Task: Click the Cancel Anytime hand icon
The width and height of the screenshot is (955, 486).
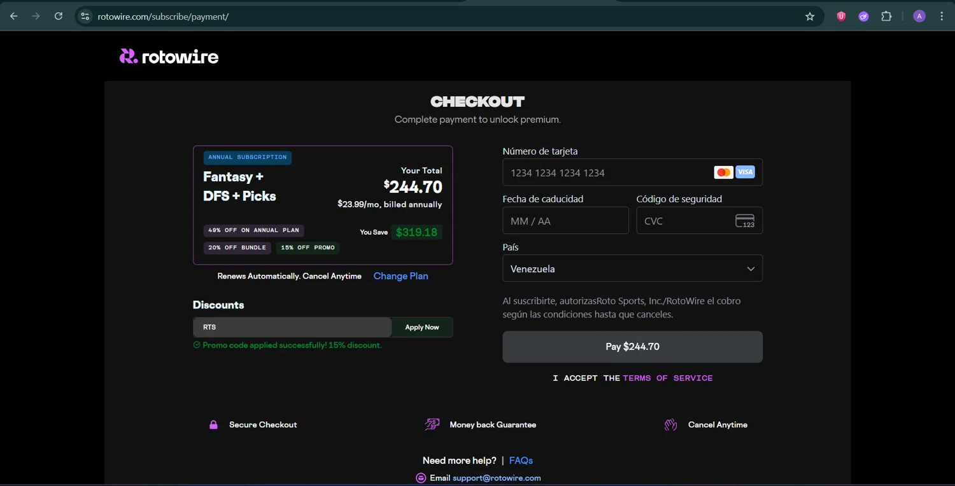Action: 670,424
